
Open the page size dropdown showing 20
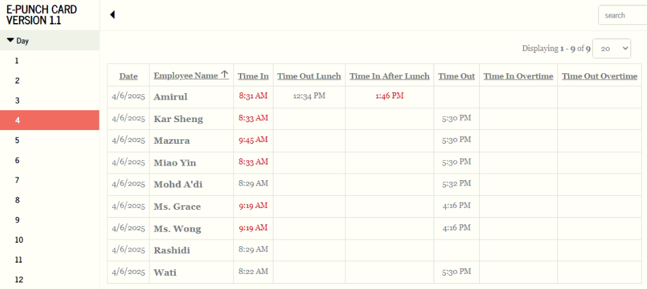click(x=612, y=48)
